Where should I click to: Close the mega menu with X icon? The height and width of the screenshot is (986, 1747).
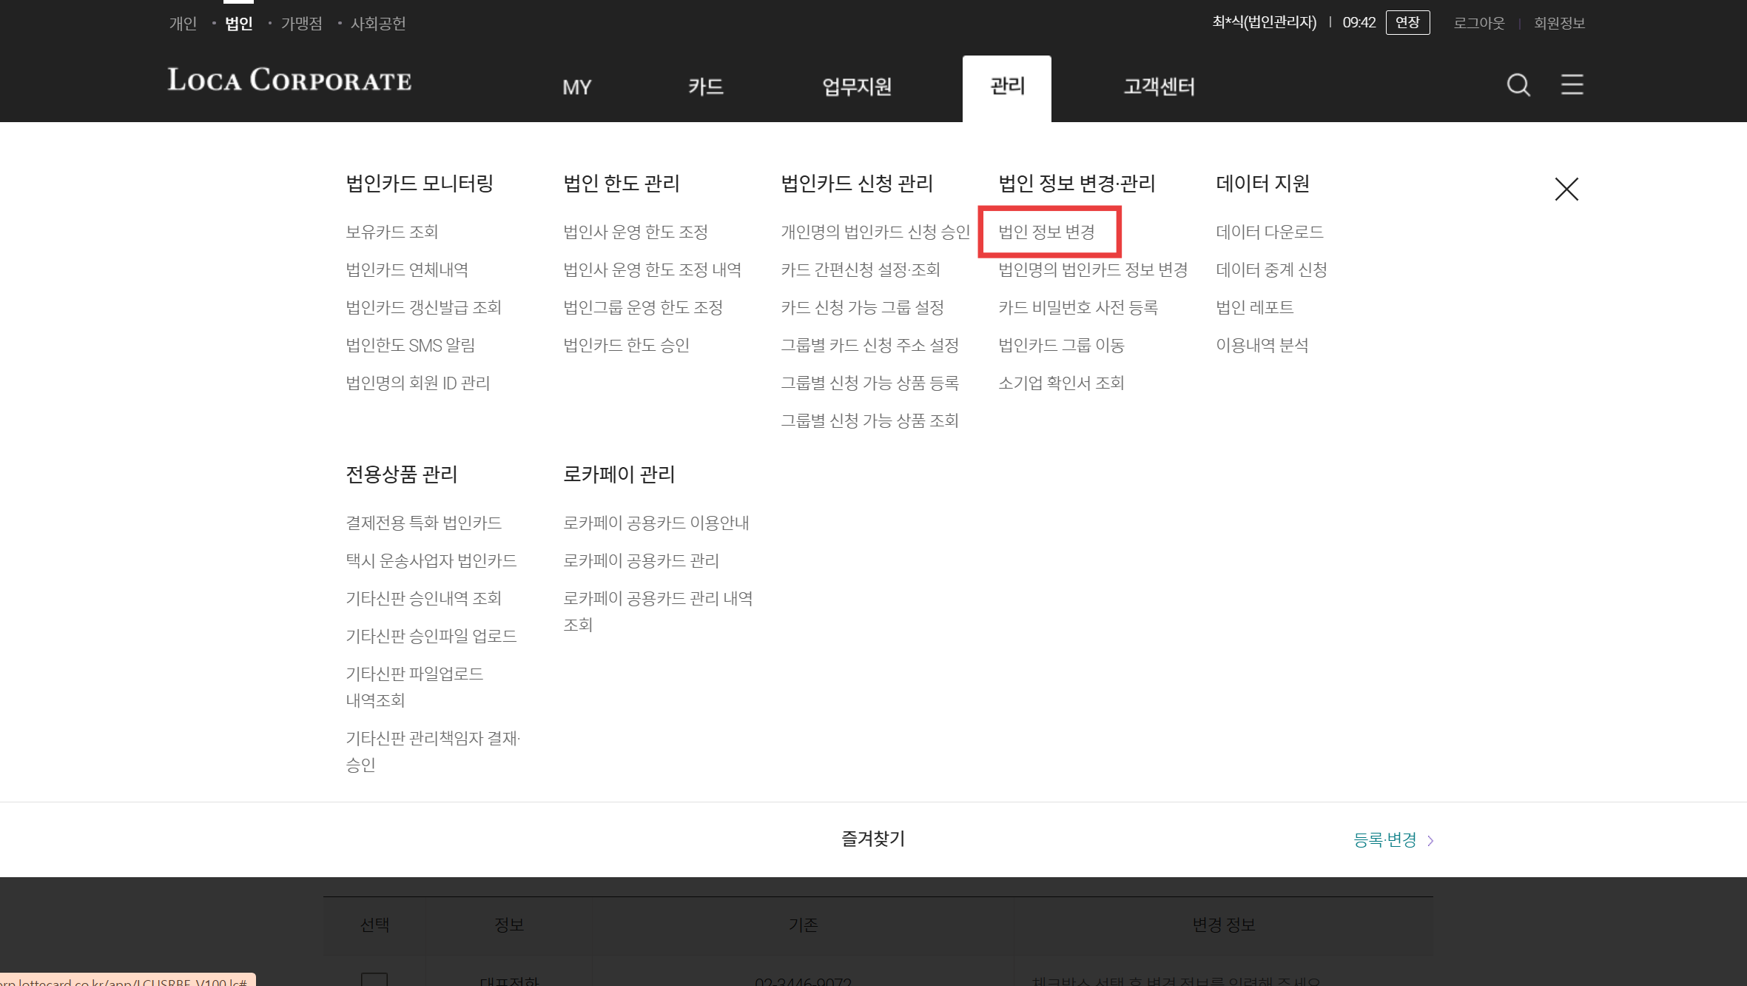tap(1566, 190)
